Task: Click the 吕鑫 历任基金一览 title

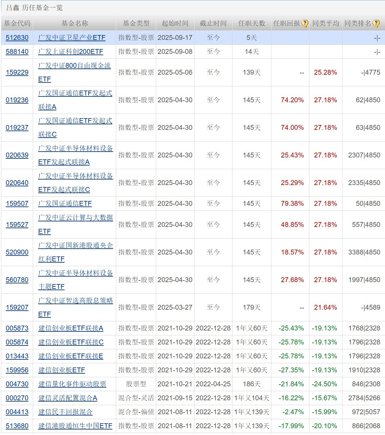Action: tap(34, 8)
